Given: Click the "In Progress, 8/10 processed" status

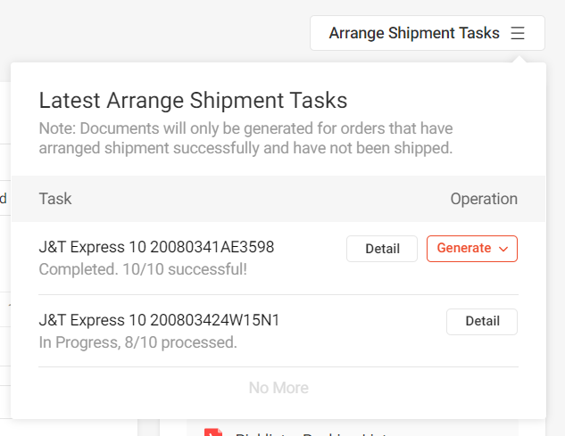Looking at the screenshot, I should 138,341.
